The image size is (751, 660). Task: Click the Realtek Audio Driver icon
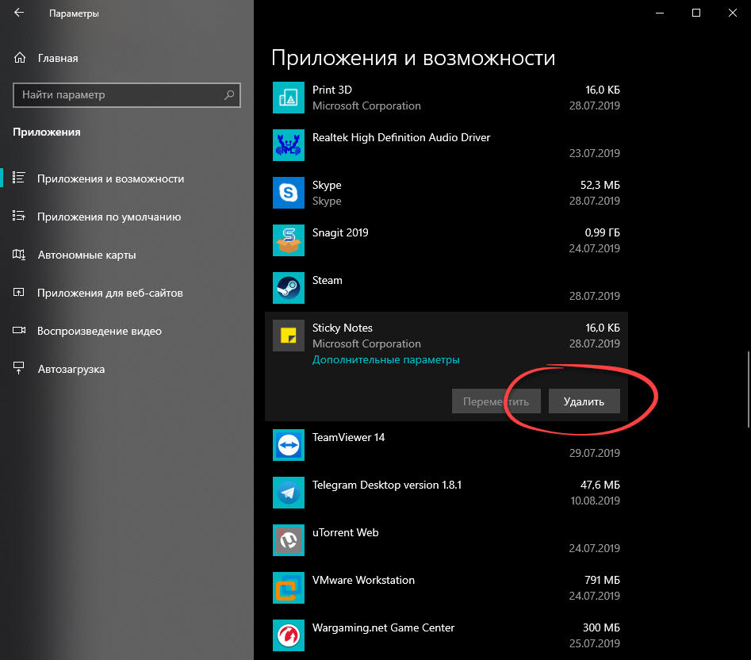tap(289, 145)
